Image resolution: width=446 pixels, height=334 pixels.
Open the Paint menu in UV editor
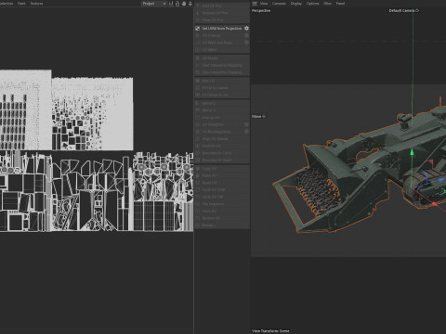pyautogui.click(x=21, y=4)
